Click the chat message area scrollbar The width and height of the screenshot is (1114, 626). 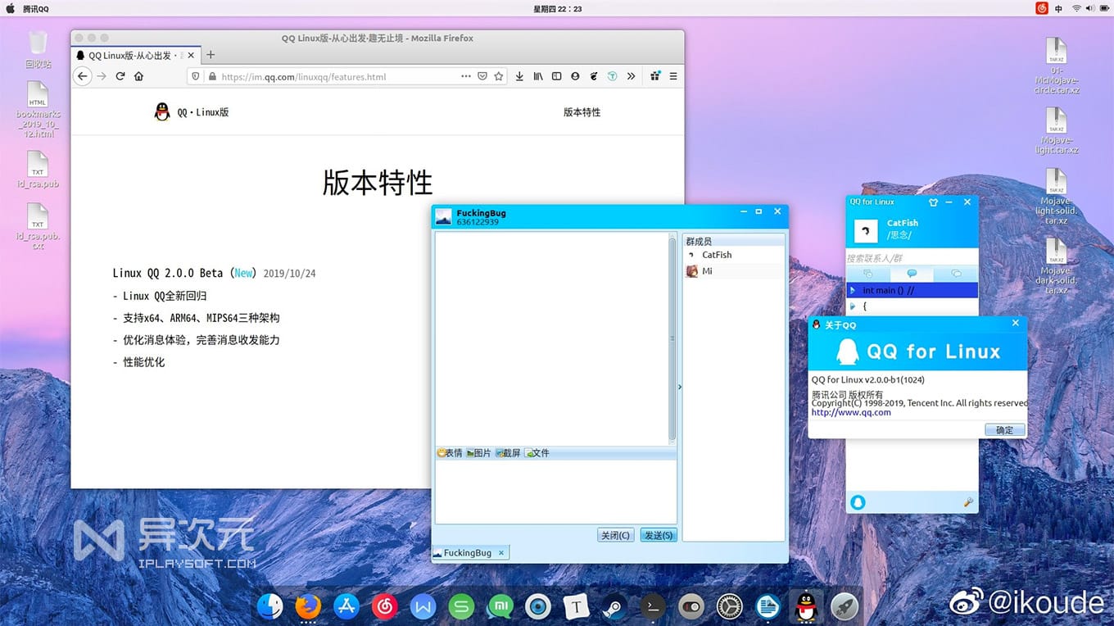click(x=672, y=336)
